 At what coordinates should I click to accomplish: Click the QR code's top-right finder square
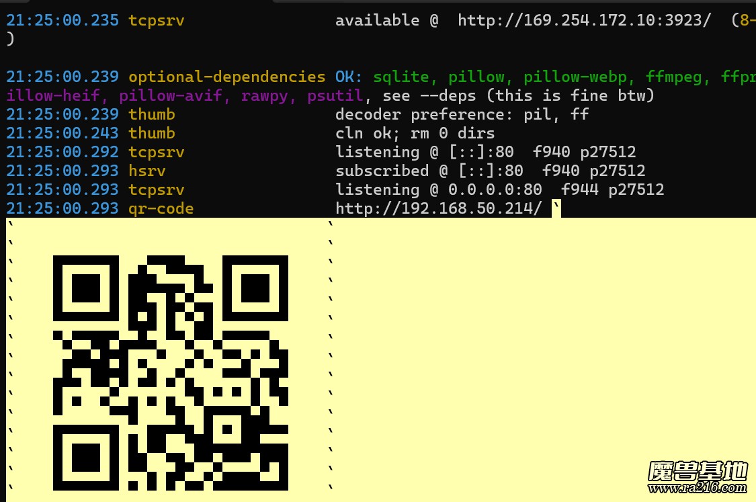coord(255,288)
